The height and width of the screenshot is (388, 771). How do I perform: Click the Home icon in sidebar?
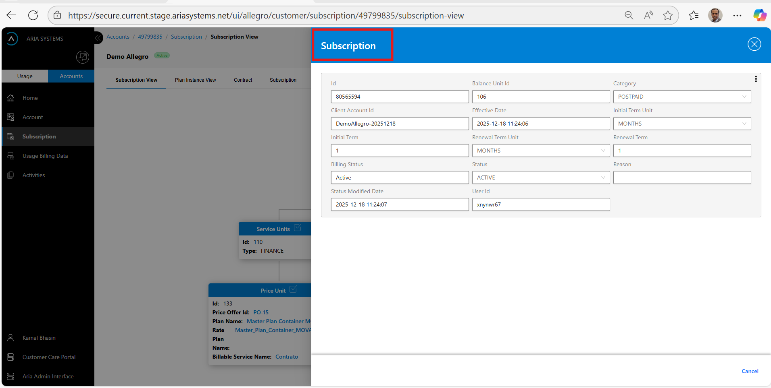tap(11, 98)
